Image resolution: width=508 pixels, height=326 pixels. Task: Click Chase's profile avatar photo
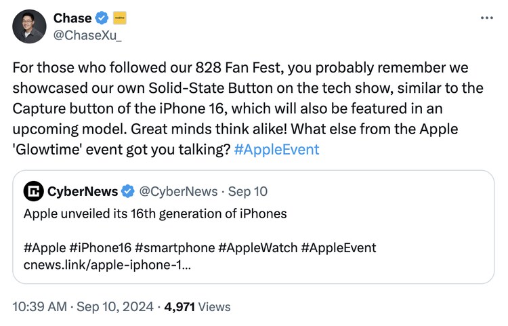coord(30,26)
